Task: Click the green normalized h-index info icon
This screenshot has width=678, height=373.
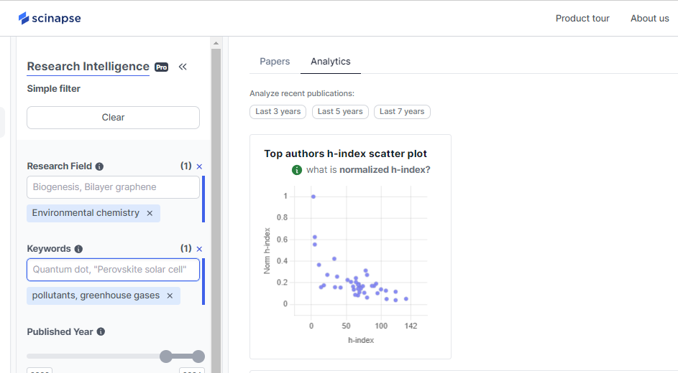Action: coord(297,170)
